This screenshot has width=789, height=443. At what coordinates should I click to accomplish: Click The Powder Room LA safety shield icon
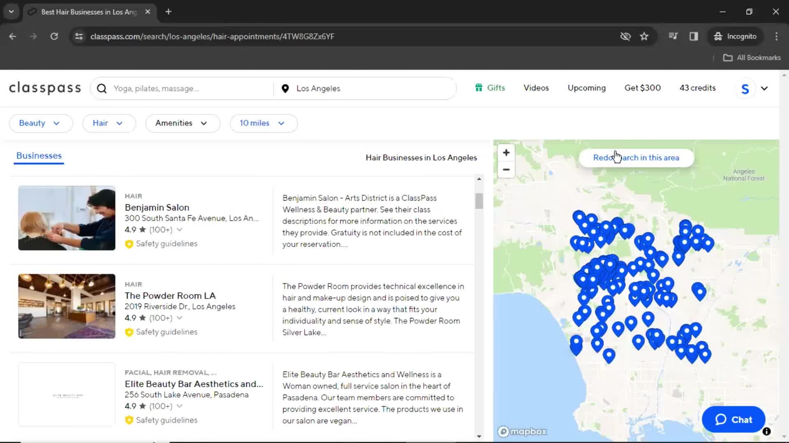click(x=129, y=332)
